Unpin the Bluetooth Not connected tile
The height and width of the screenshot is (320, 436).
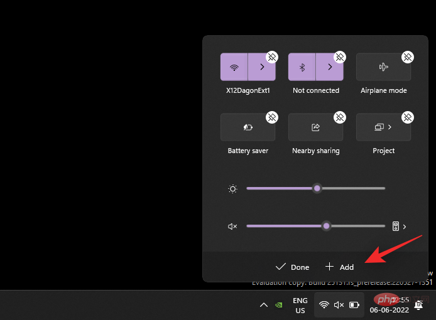pos(340,57)
